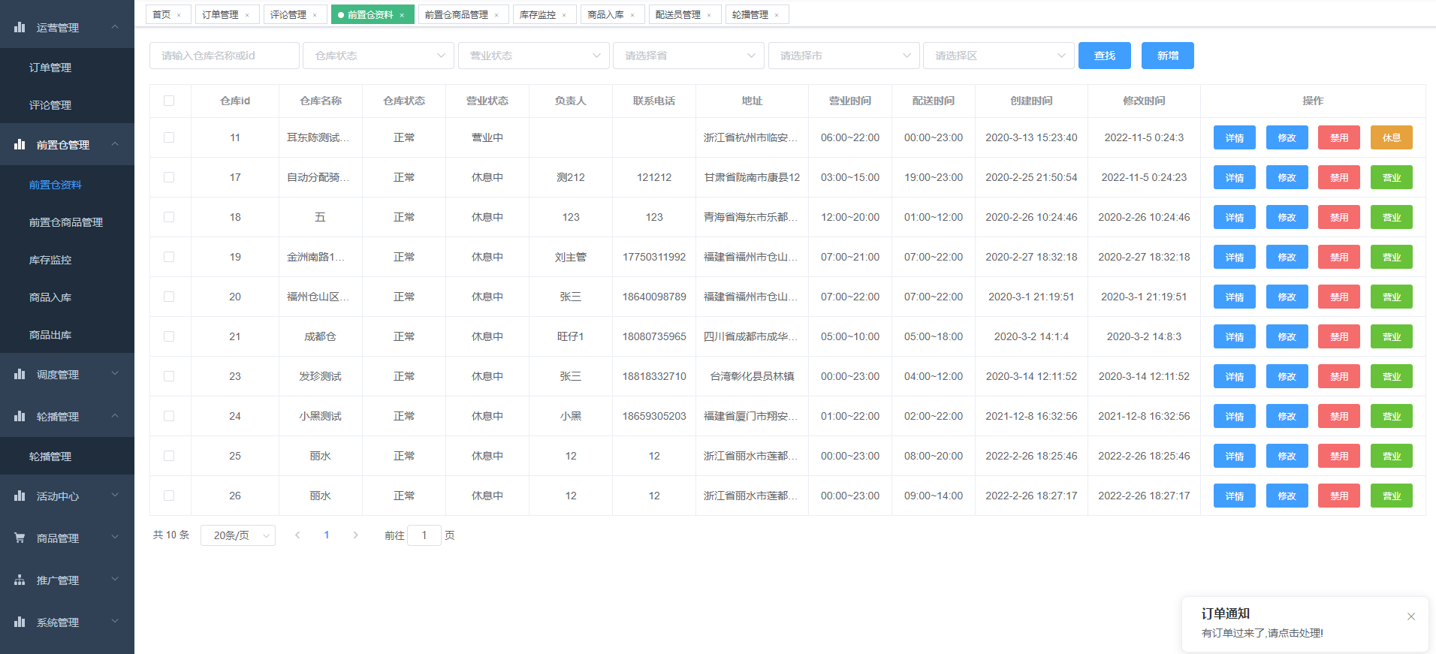Click the previous page arrow in pagination

298,535
